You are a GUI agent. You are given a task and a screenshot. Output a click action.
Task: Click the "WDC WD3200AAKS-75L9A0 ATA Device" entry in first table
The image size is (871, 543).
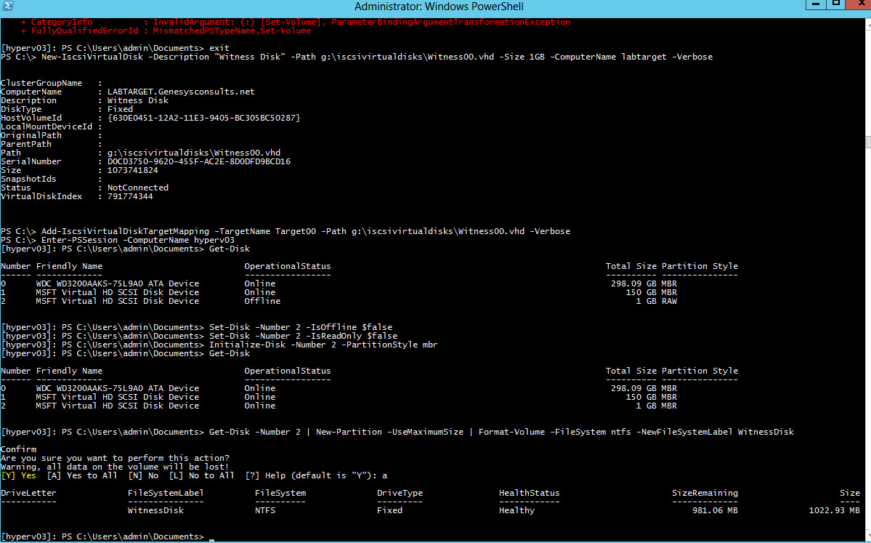pyautogui.click(x=118, y=283)
